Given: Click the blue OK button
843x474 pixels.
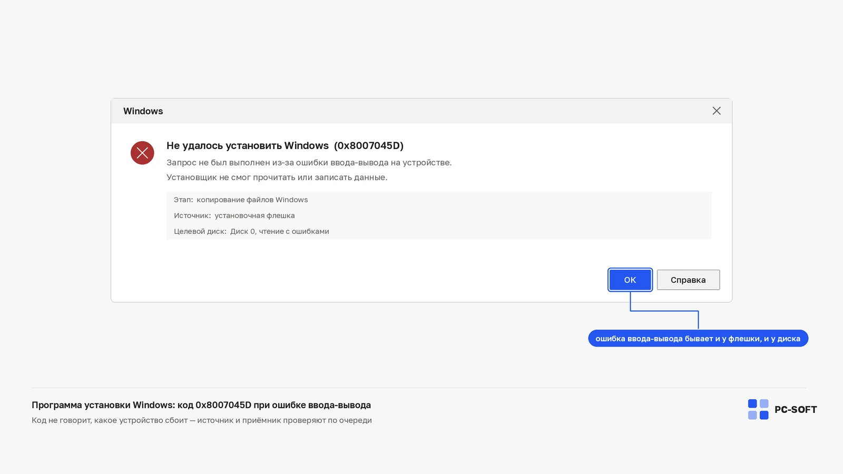Looking at the screenshot, I should (x=630, y=280).
